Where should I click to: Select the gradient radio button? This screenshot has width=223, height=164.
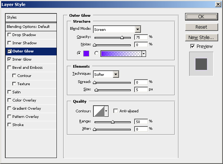tap(96, 53)
